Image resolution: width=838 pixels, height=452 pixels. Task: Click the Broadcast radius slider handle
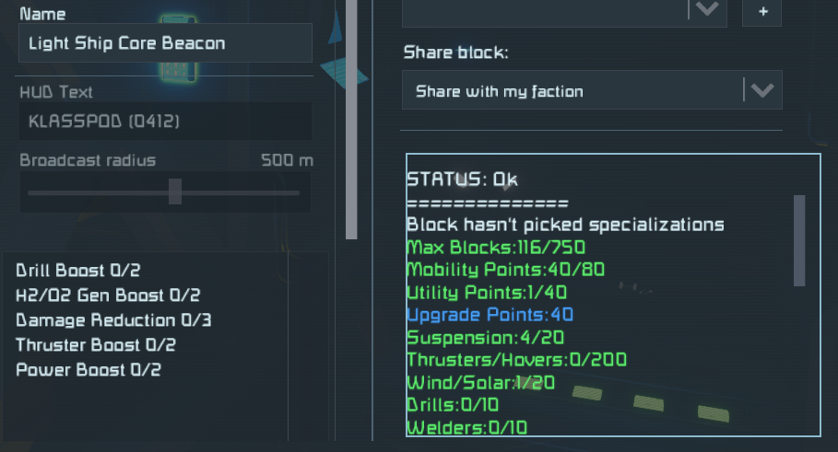pos(175,191)
